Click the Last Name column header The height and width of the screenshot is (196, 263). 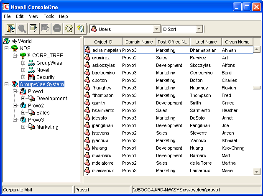[206, 42]
